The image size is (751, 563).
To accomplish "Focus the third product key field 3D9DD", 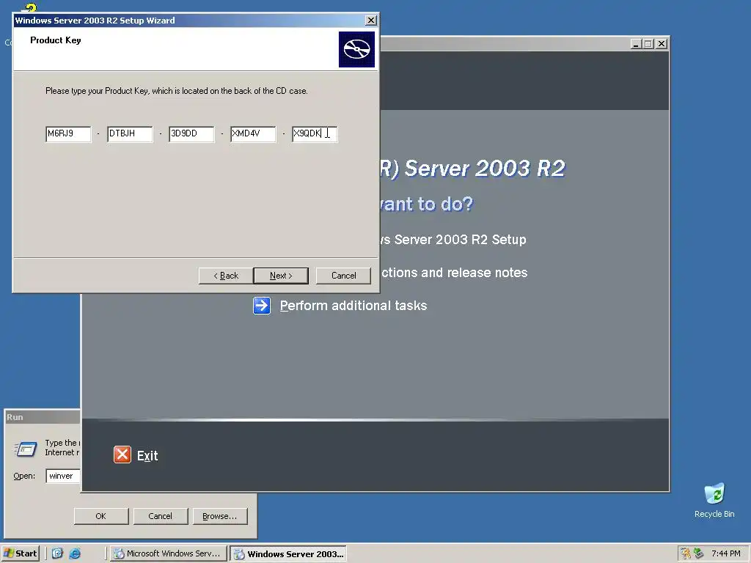I will pos(191,134).
